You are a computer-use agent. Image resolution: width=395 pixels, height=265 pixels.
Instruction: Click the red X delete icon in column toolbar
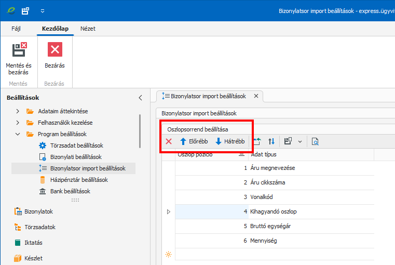(x=169, y=141)
